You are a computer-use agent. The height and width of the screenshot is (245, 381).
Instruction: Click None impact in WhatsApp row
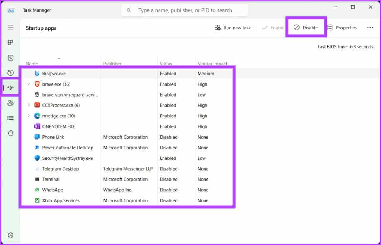[x=203, y=190]
